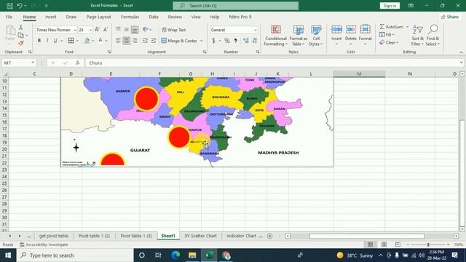Switch to the Formulas tab

tap(130, 17)
